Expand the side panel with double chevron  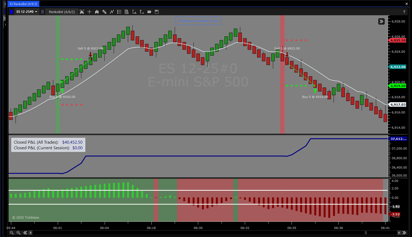(382, 21)
